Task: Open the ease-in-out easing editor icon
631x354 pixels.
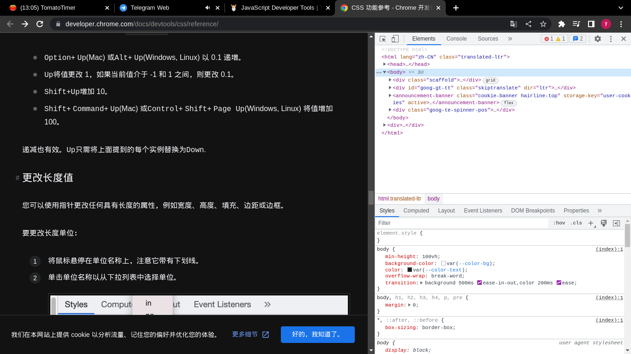Action: tap(479, 283)
